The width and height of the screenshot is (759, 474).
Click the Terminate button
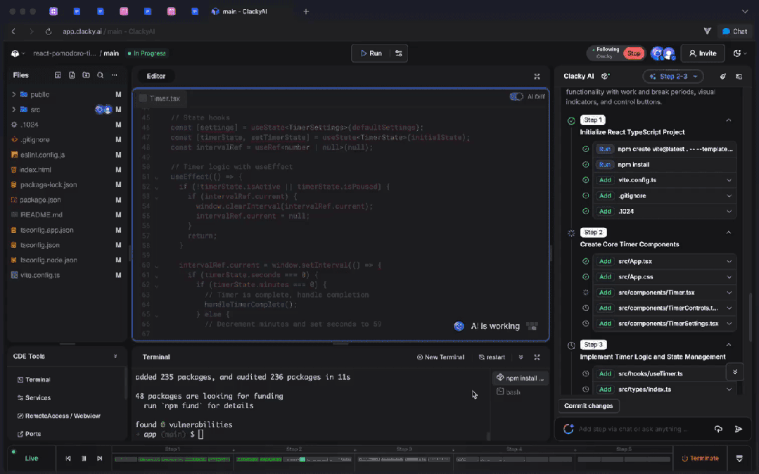tap(700, 458)
